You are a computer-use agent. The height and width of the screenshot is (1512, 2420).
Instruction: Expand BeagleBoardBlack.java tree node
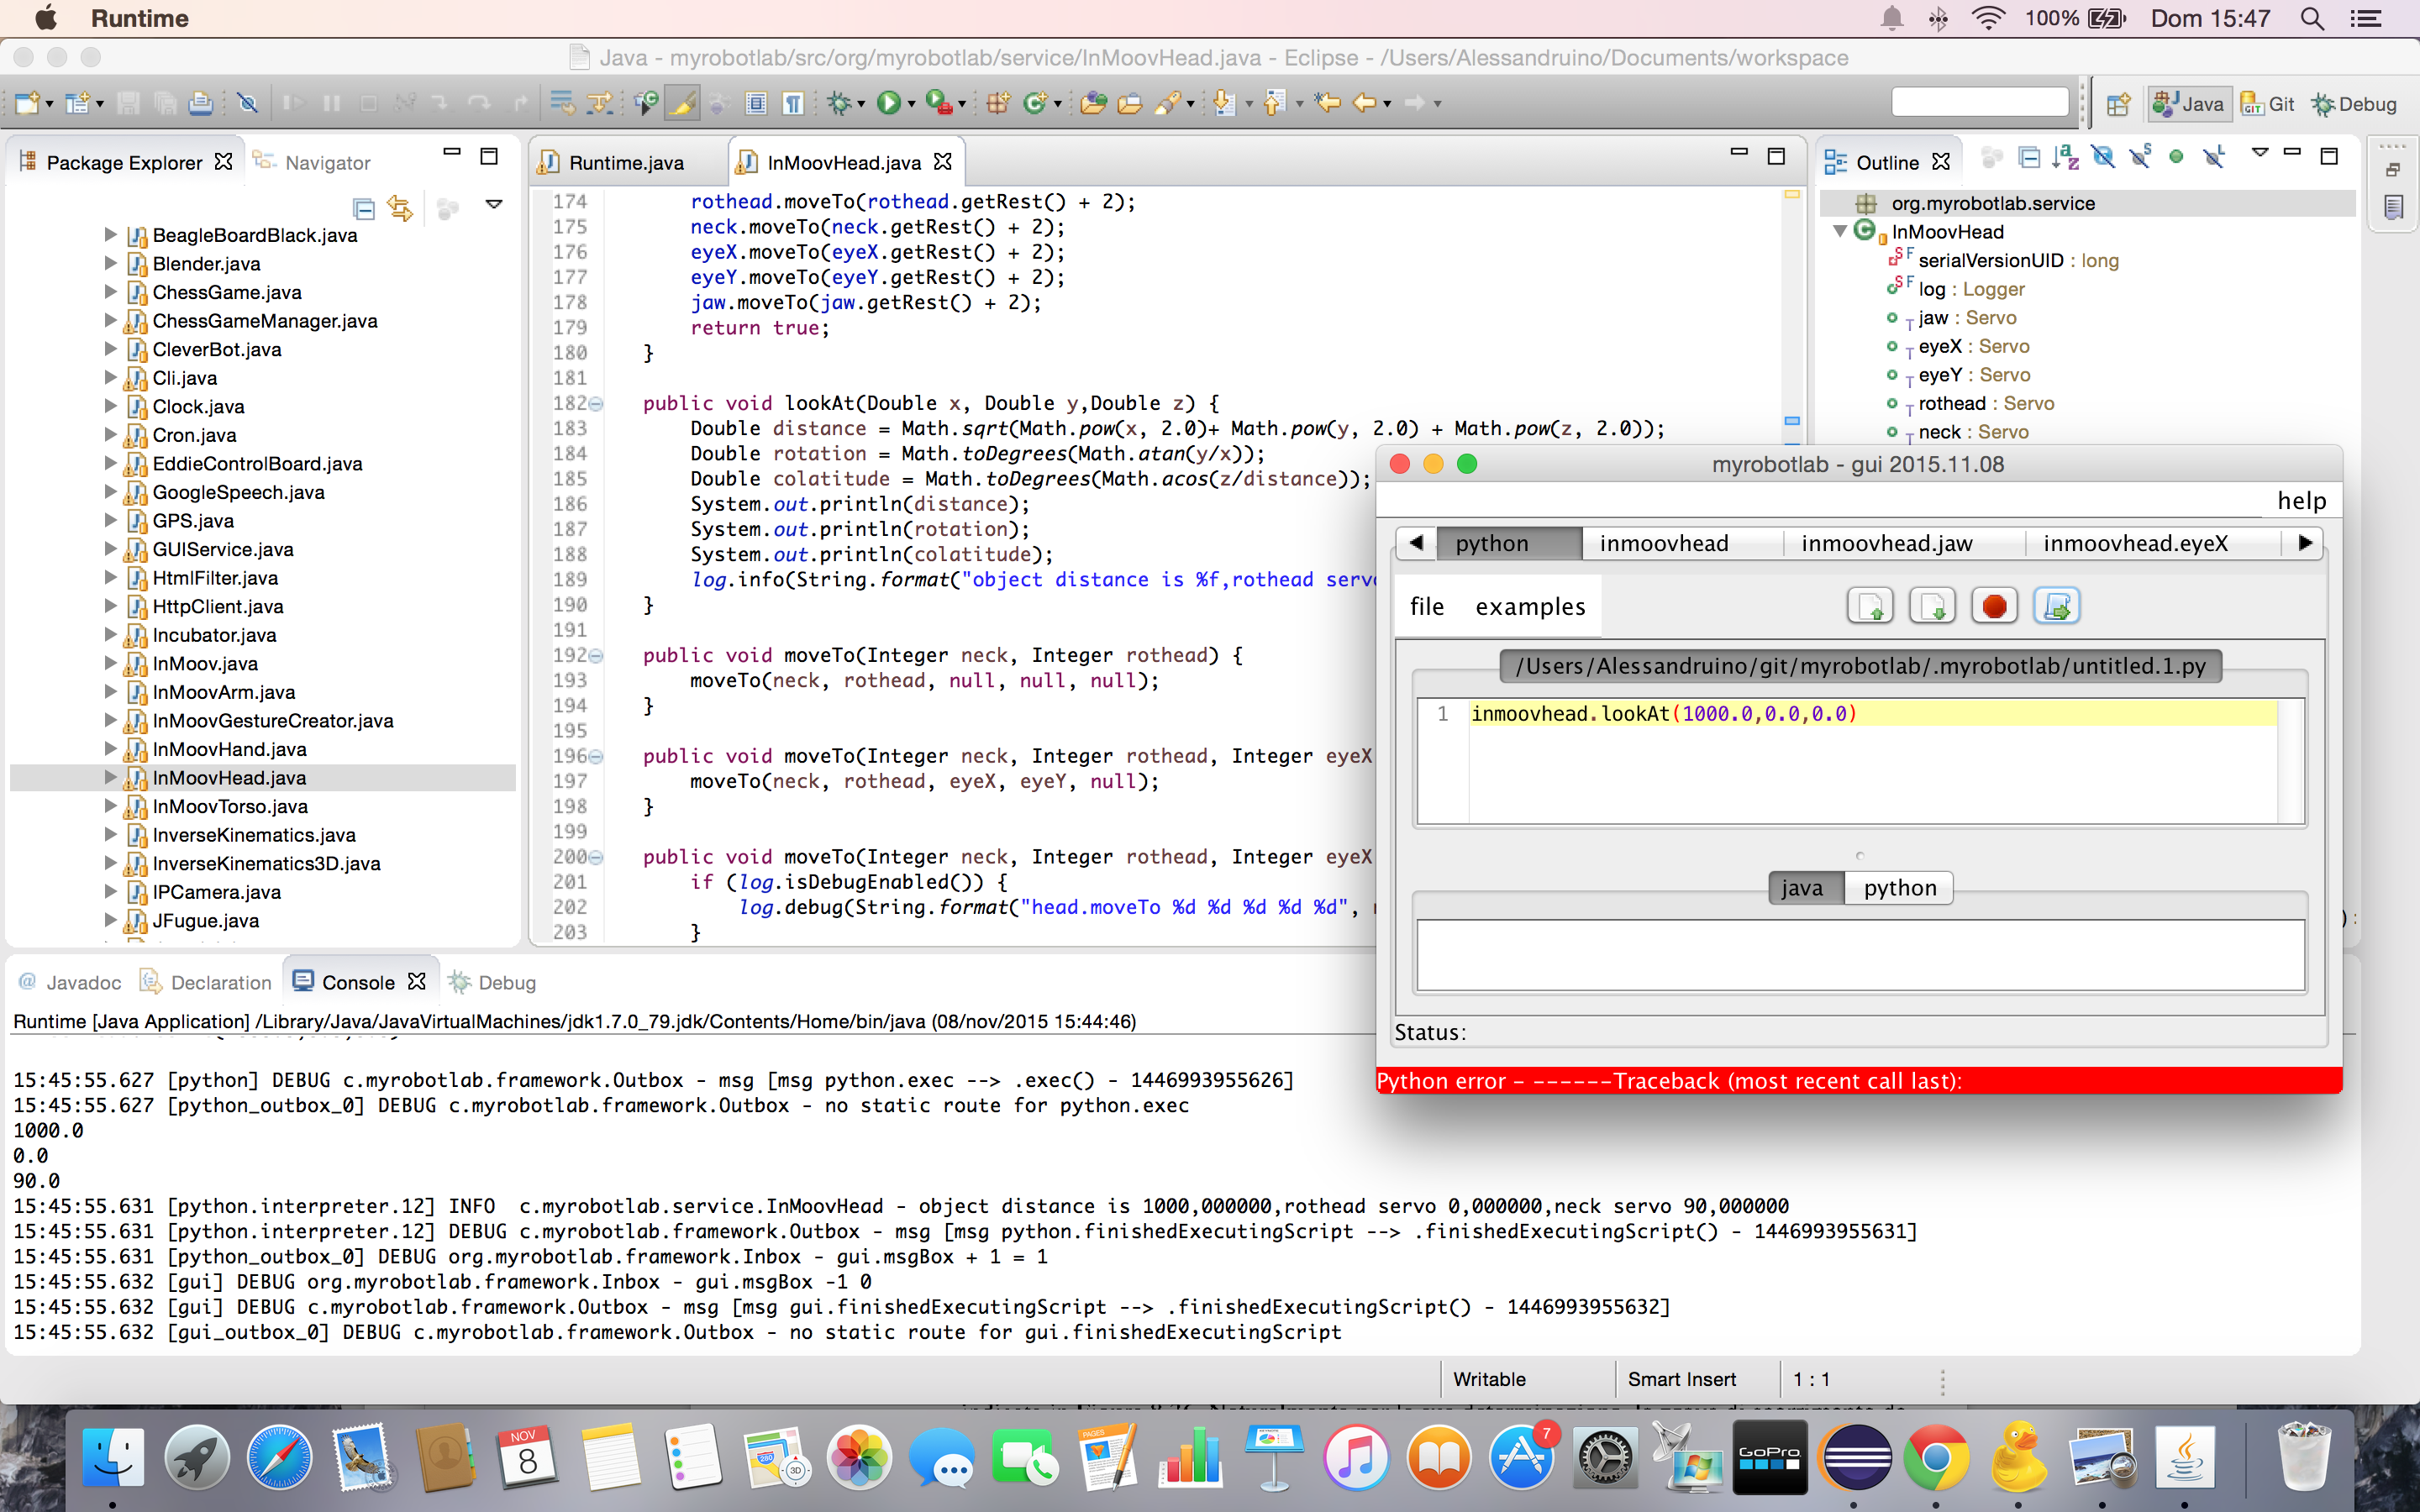coord(110,234)
